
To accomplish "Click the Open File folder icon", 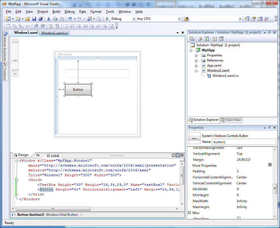I will [28, 19].
